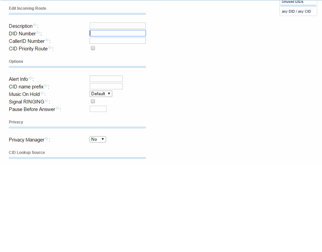Image resolution: width=322 pixels, height=252 pixels.
Task: Enable the CID Priority Route checkbox
Action: [x=93, y=48]
